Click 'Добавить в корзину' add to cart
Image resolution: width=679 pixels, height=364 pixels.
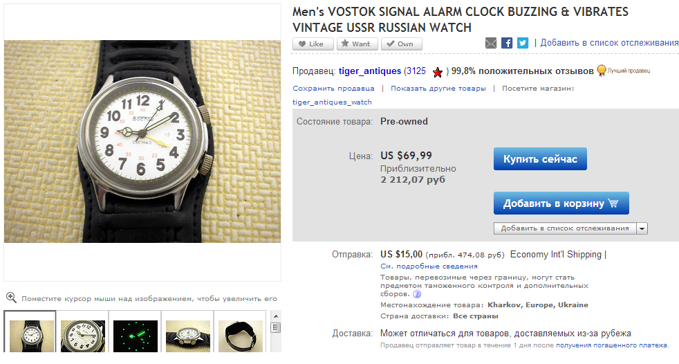[x=561, y=203]
